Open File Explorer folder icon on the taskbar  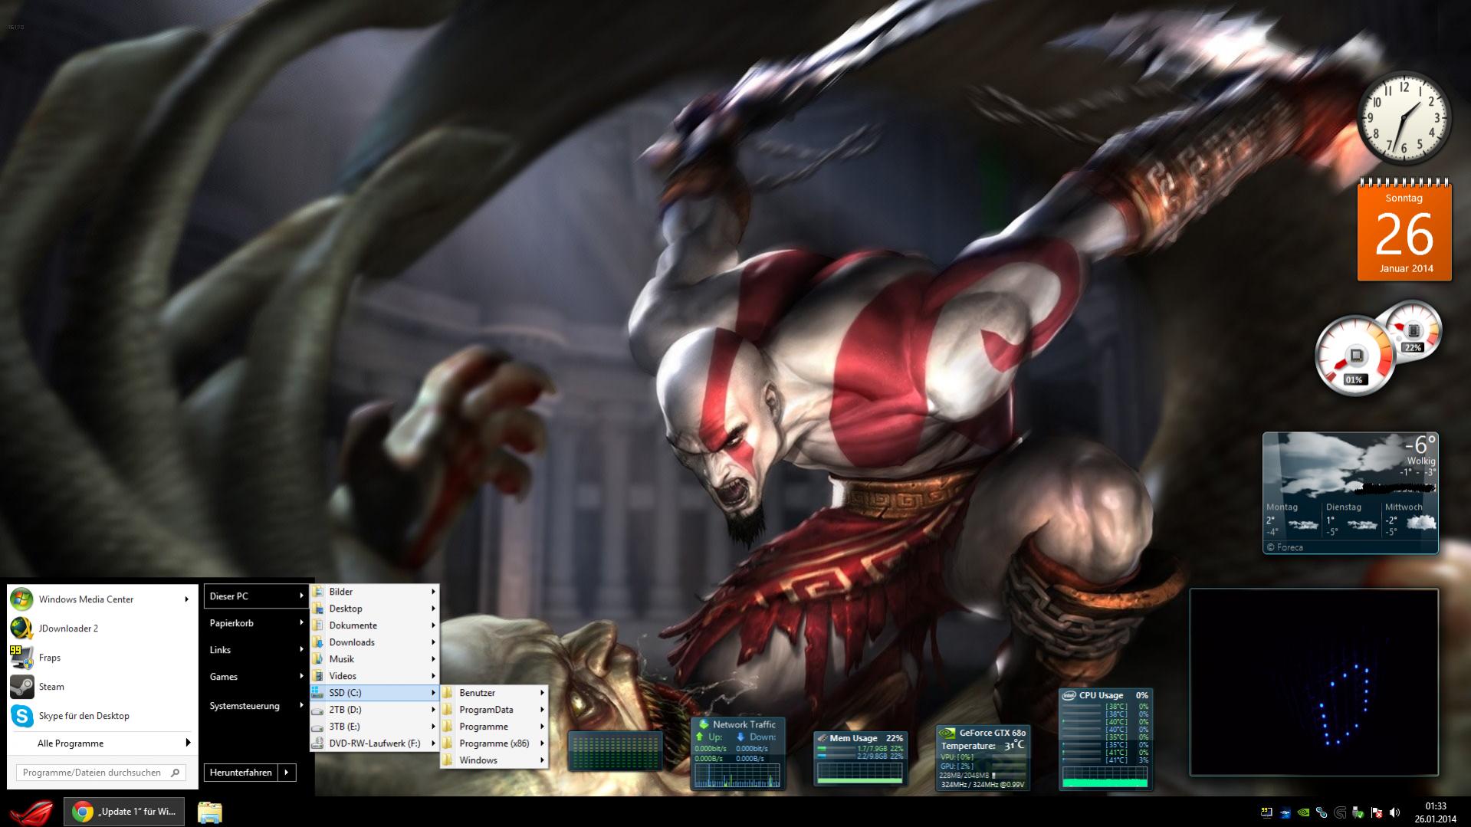pos(209,812)
